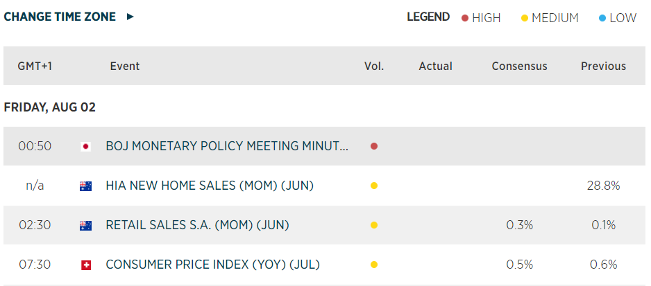Click red volatility dot for BOJ minutes
This screenshot has height=286, width=651.
[374, 146]
